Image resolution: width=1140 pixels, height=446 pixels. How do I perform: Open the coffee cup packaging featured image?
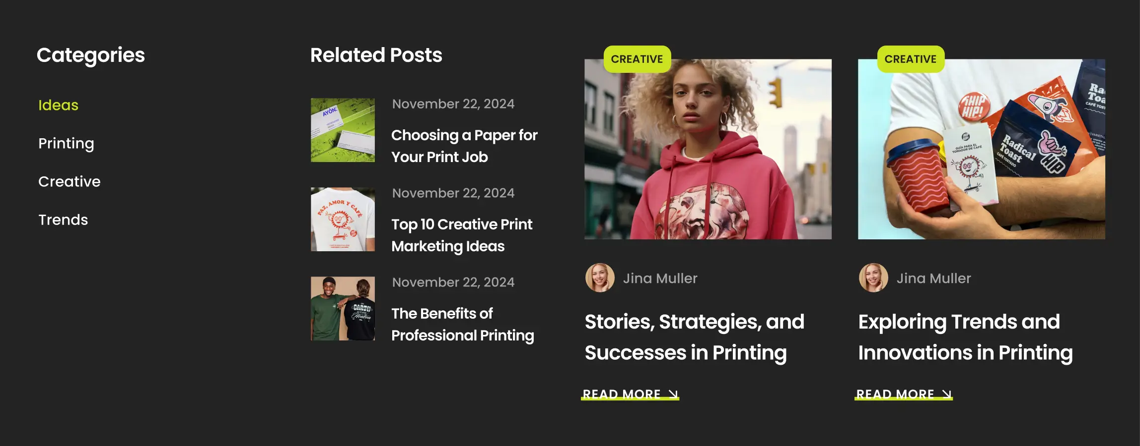click(981, 159)
